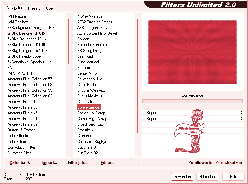The width and height of the screenshot is (248, 184).
Task: Choose the bee morph filter
Action: click(x=86, y=56)
